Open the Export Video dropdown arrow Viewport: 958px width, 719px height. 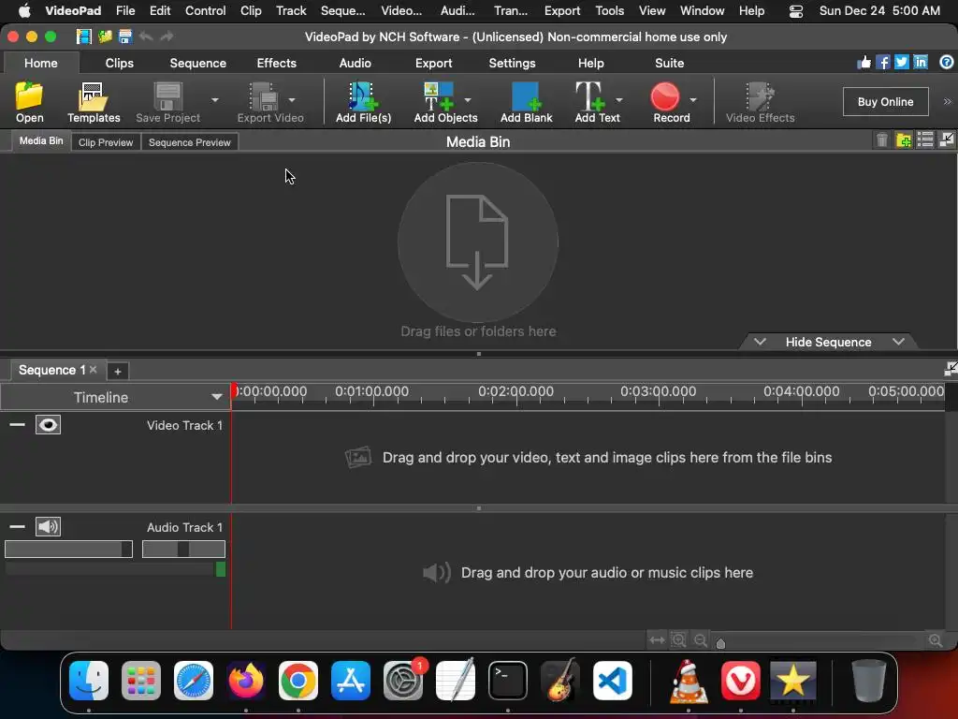tap(292, 99)
